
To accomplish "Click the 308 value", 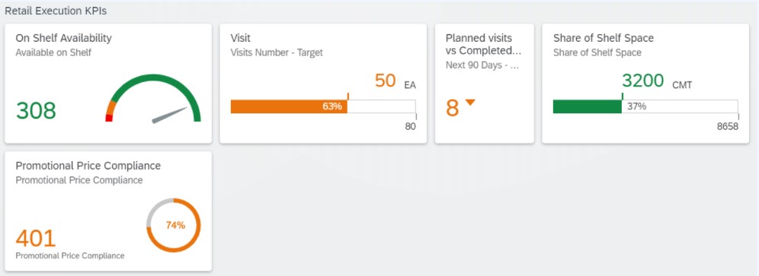I will pos(37,111).
